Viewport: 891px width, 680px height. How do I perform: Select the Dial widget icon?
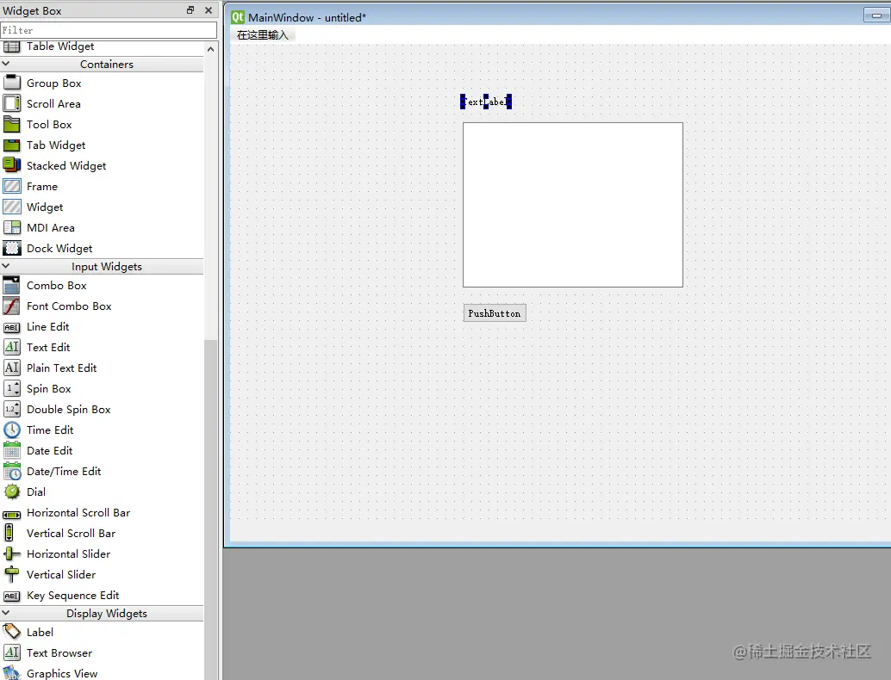click(12, 491)
